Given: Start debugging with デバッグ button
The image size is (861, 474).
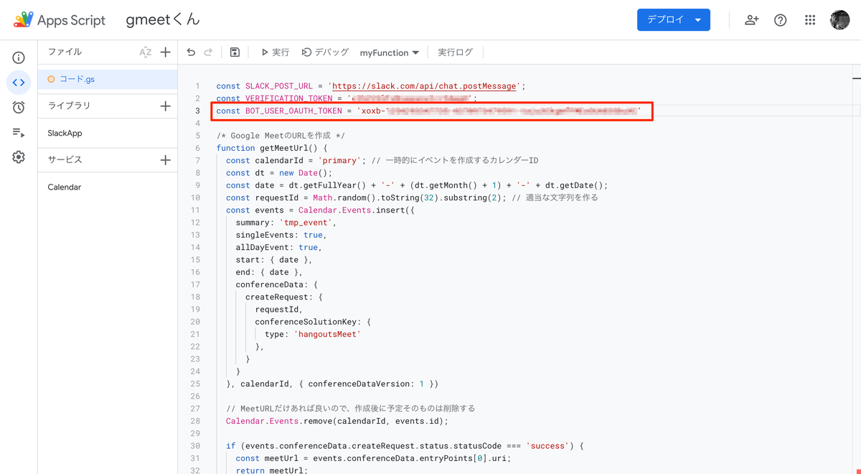Looking at the screenshot, I should [325, 52].
